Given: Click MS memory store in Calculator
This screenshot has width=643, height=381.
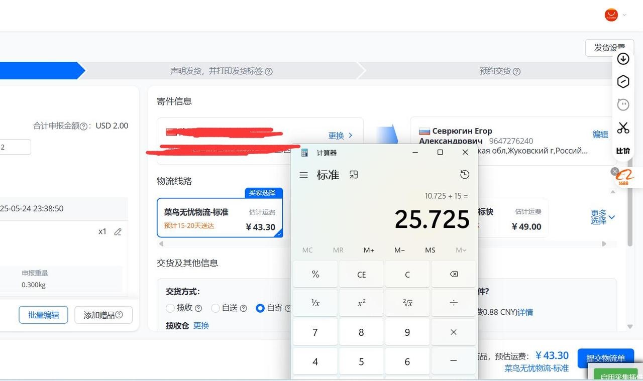Looking at the screenshot, I should click(x=430, y=250).
